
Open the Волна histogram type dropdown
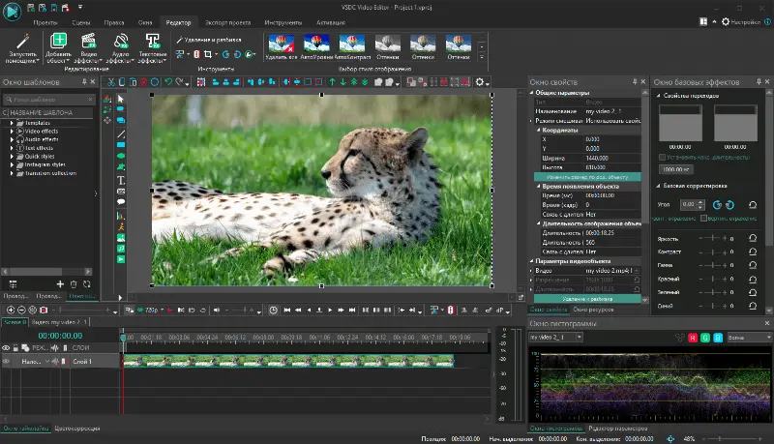coord(749,338)
